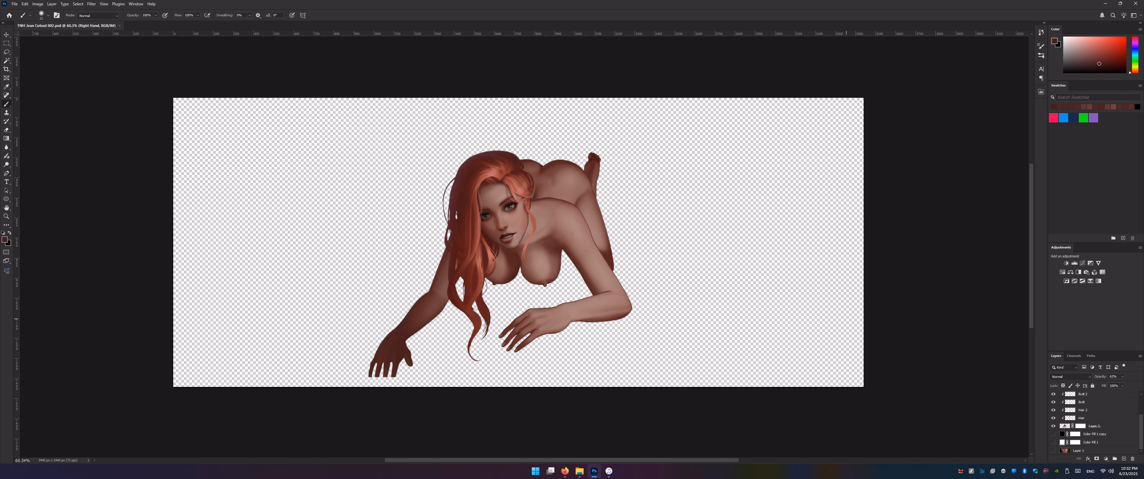Click the green color swatch
This screenshot has width=1144, height=479.
point(1083,118)
